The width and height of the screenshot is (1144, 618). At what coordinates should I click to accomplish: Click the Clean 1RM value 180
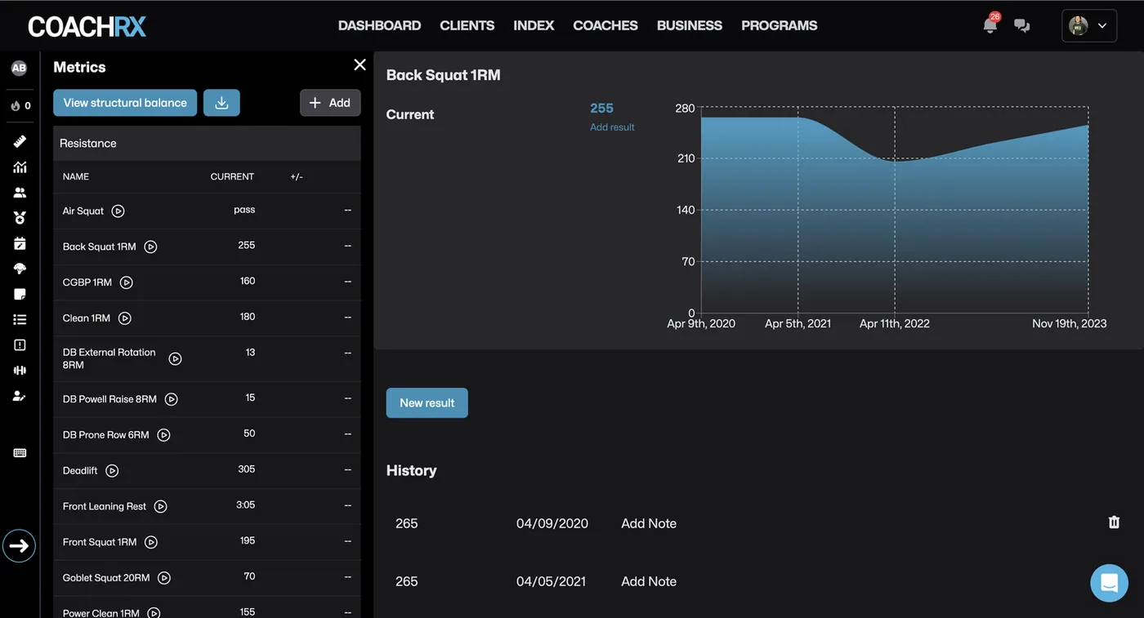(248, 317)
